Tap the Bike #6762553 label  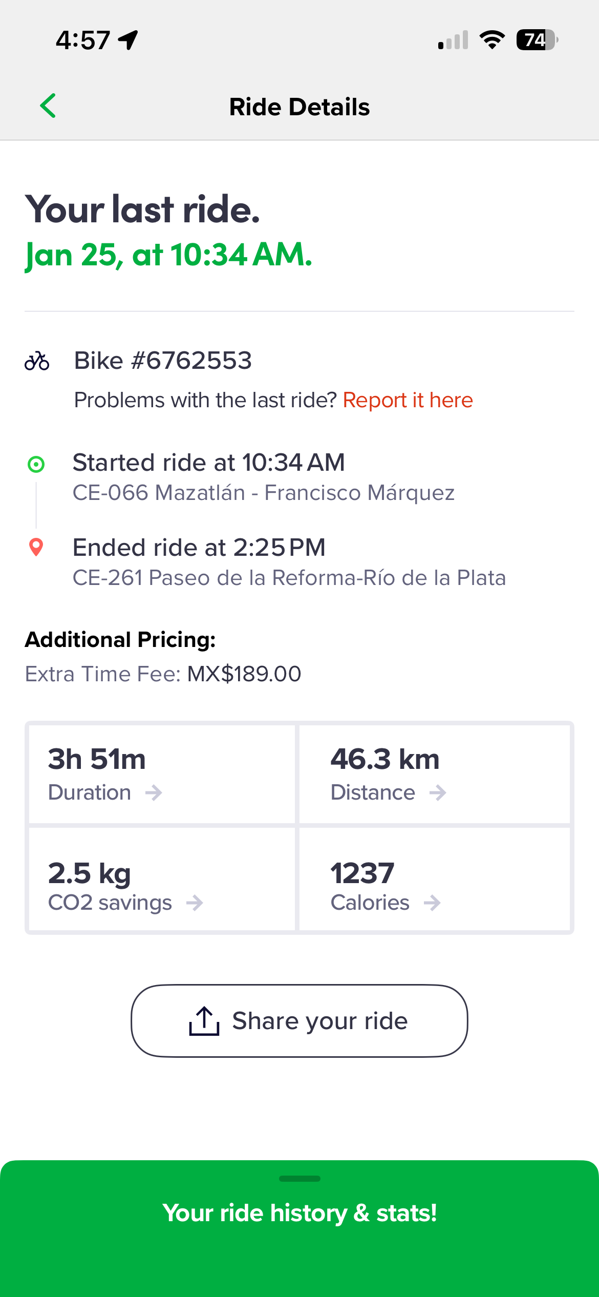coord(163,361)
